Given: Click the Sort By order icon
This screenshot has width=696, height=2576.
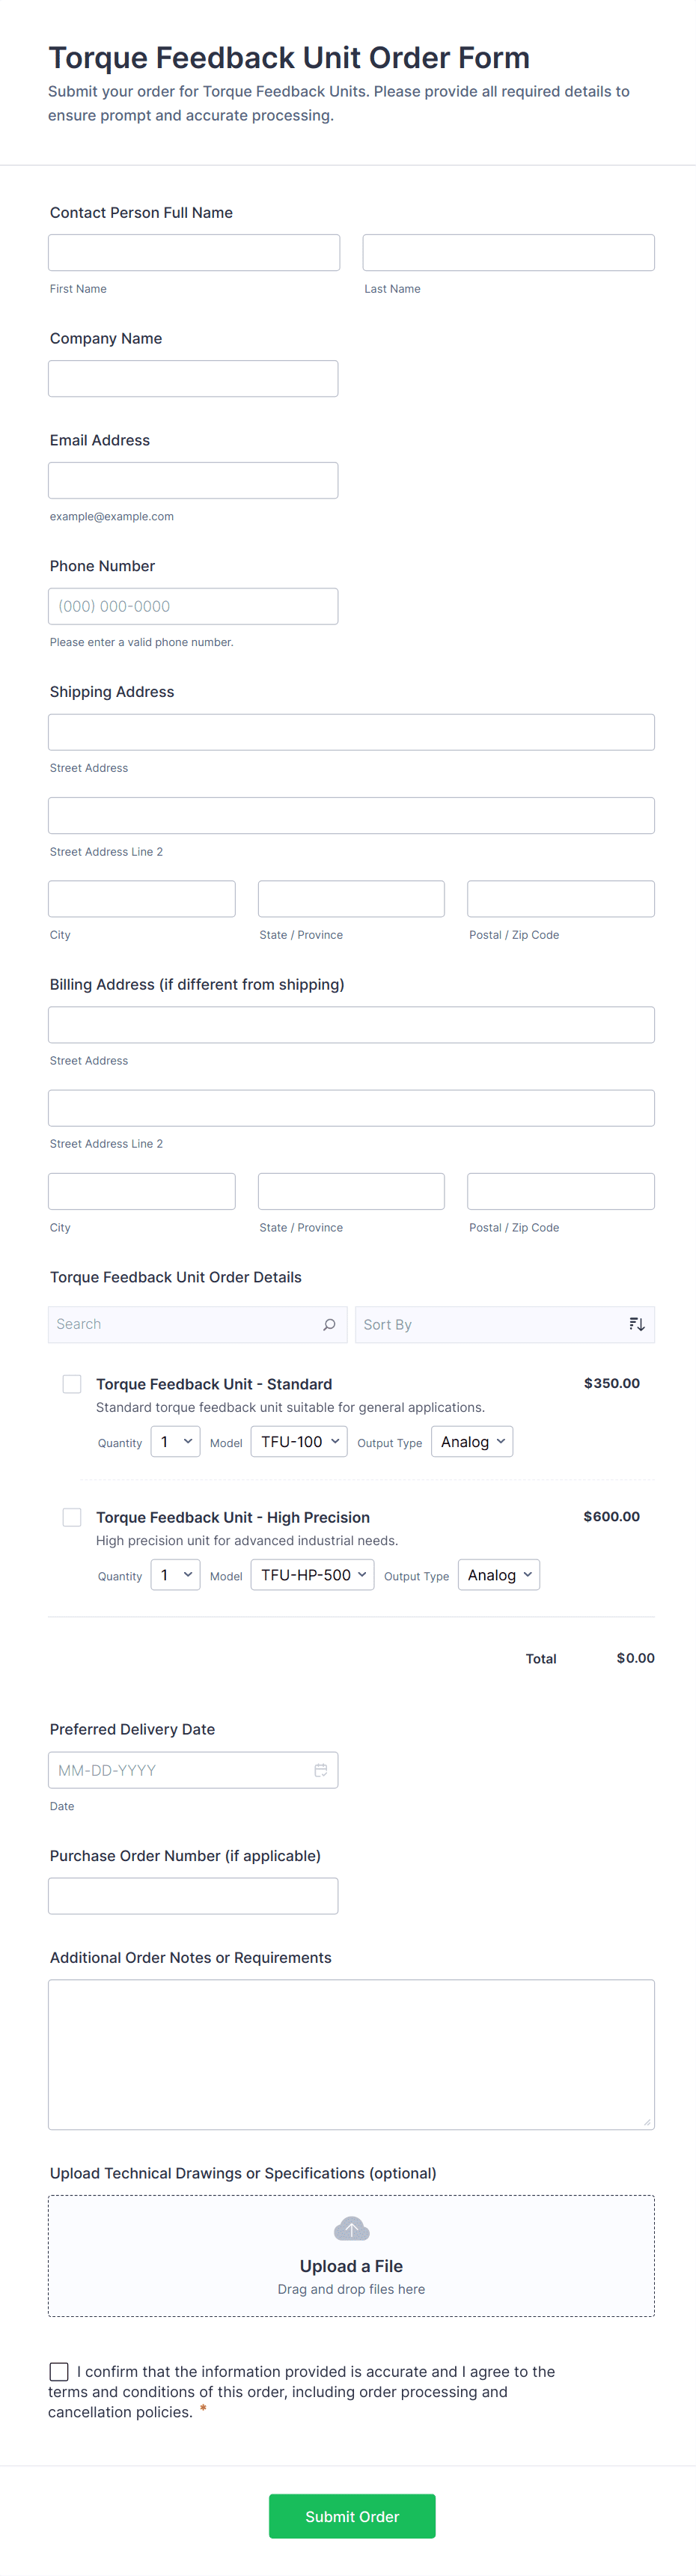Looking at the screenshot, I should [636, 1324].
